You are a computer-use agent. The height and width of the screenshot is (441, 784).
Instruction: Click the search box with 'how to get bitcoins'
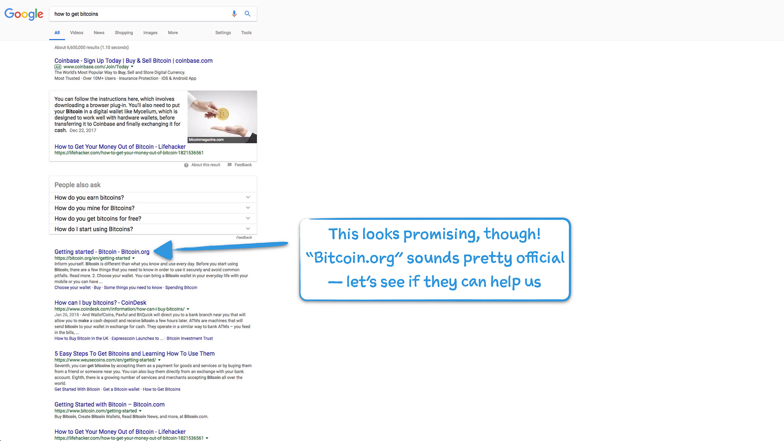139,14
